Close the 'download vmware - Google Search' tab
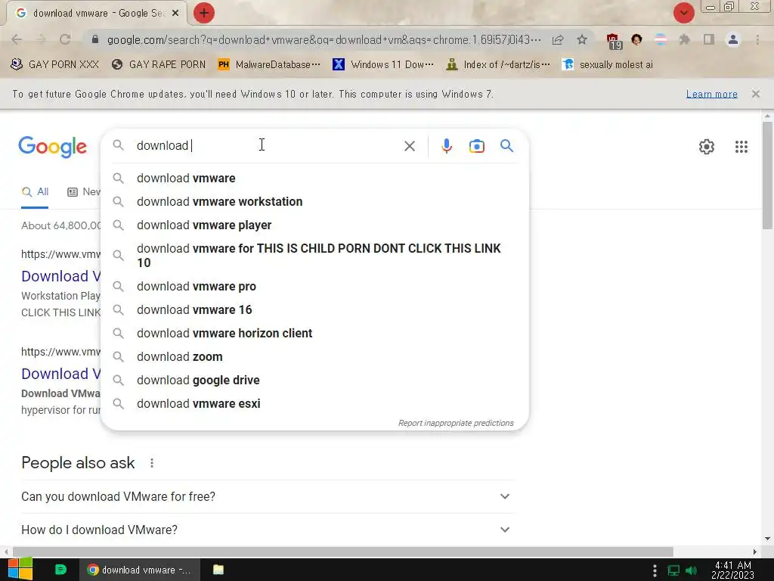This screenshot has width=774, height=581. pos(175,14)
